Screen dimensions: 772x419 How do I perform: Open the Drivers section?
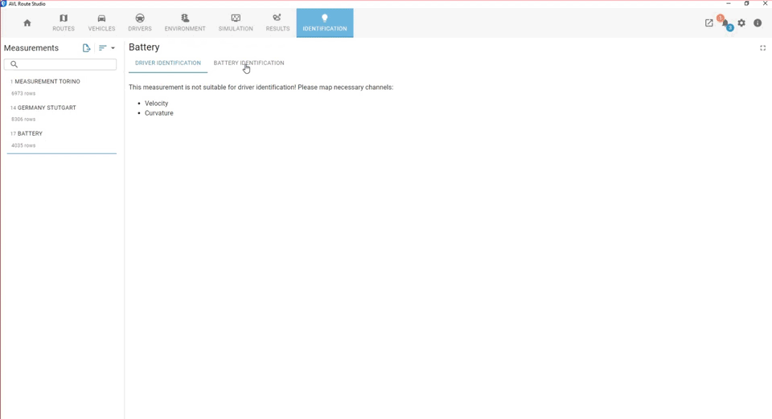pyautogui.click(x=140, y=22)
